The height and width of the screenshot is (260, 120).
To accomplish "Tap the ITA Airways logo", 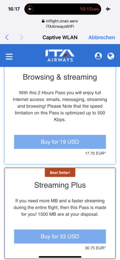I will coord(60,56).
